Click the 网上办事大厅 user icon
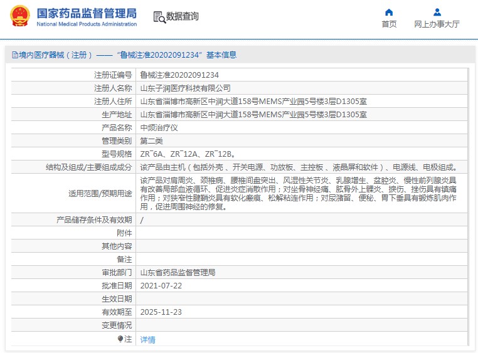478x353 pixels. [x=437, y=12]
